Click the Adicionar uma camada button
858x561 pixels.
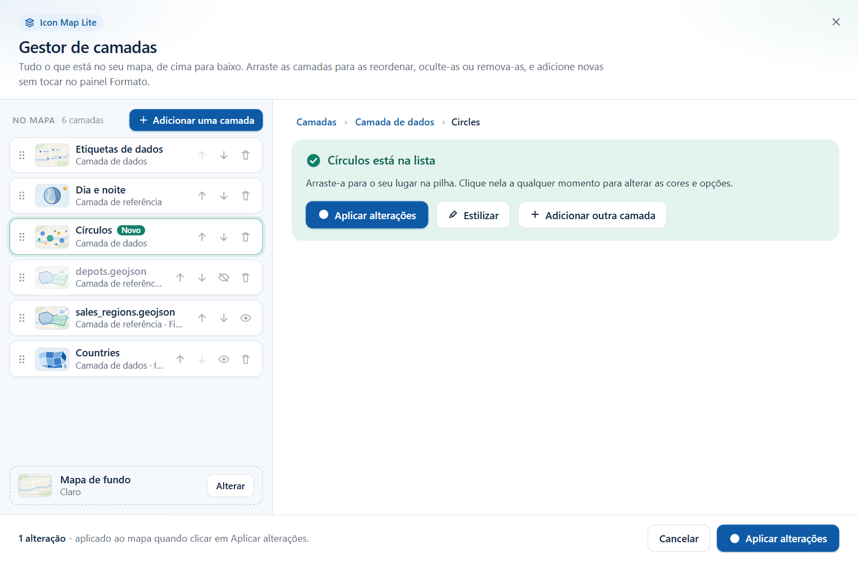pyautogui.click(x=196, y=121)
